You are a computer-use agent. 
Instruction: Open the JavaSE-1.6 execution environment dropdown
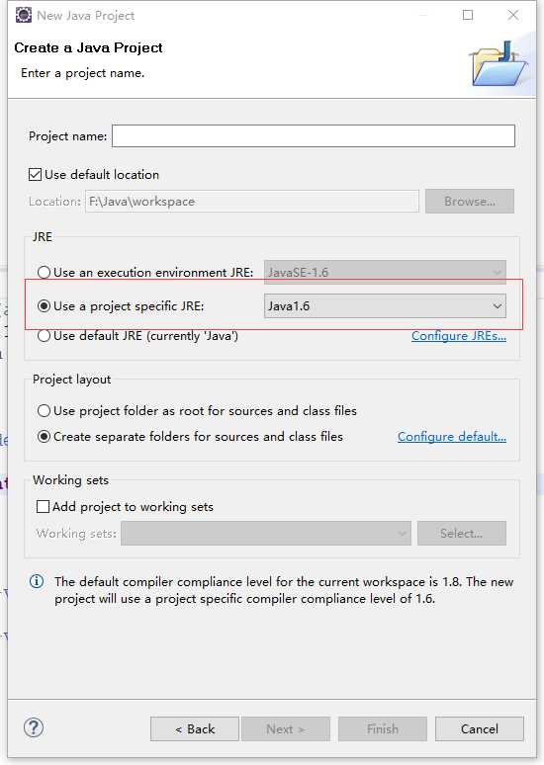385,272
